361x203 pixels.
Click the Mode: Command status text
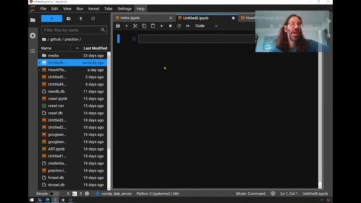click(x=250, y=193)
